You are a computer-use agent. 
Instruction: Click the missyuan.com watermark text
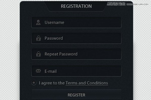pos(137,4)
